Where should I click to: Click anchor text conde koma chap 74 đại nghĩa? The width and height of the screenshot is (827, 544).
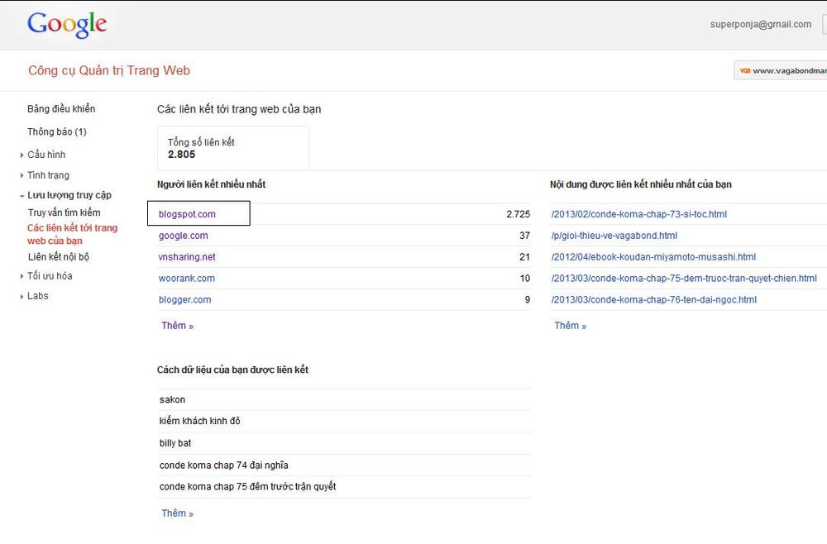223,465
